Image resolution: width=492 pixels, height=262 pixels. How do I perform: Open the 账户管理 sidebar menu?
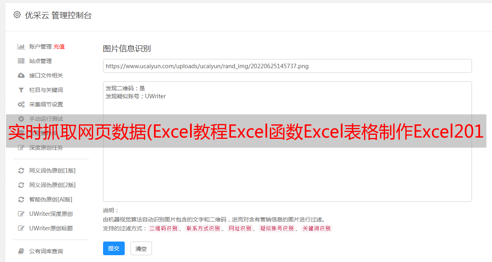[x=40, y=47]
